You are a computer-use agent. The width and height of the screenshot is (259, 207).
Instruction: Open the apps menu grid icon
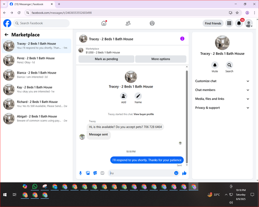point(229,23)
